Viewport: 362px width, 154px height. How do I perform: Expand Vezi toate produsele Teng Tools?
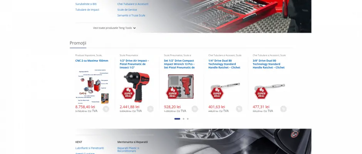click(114, 28)
